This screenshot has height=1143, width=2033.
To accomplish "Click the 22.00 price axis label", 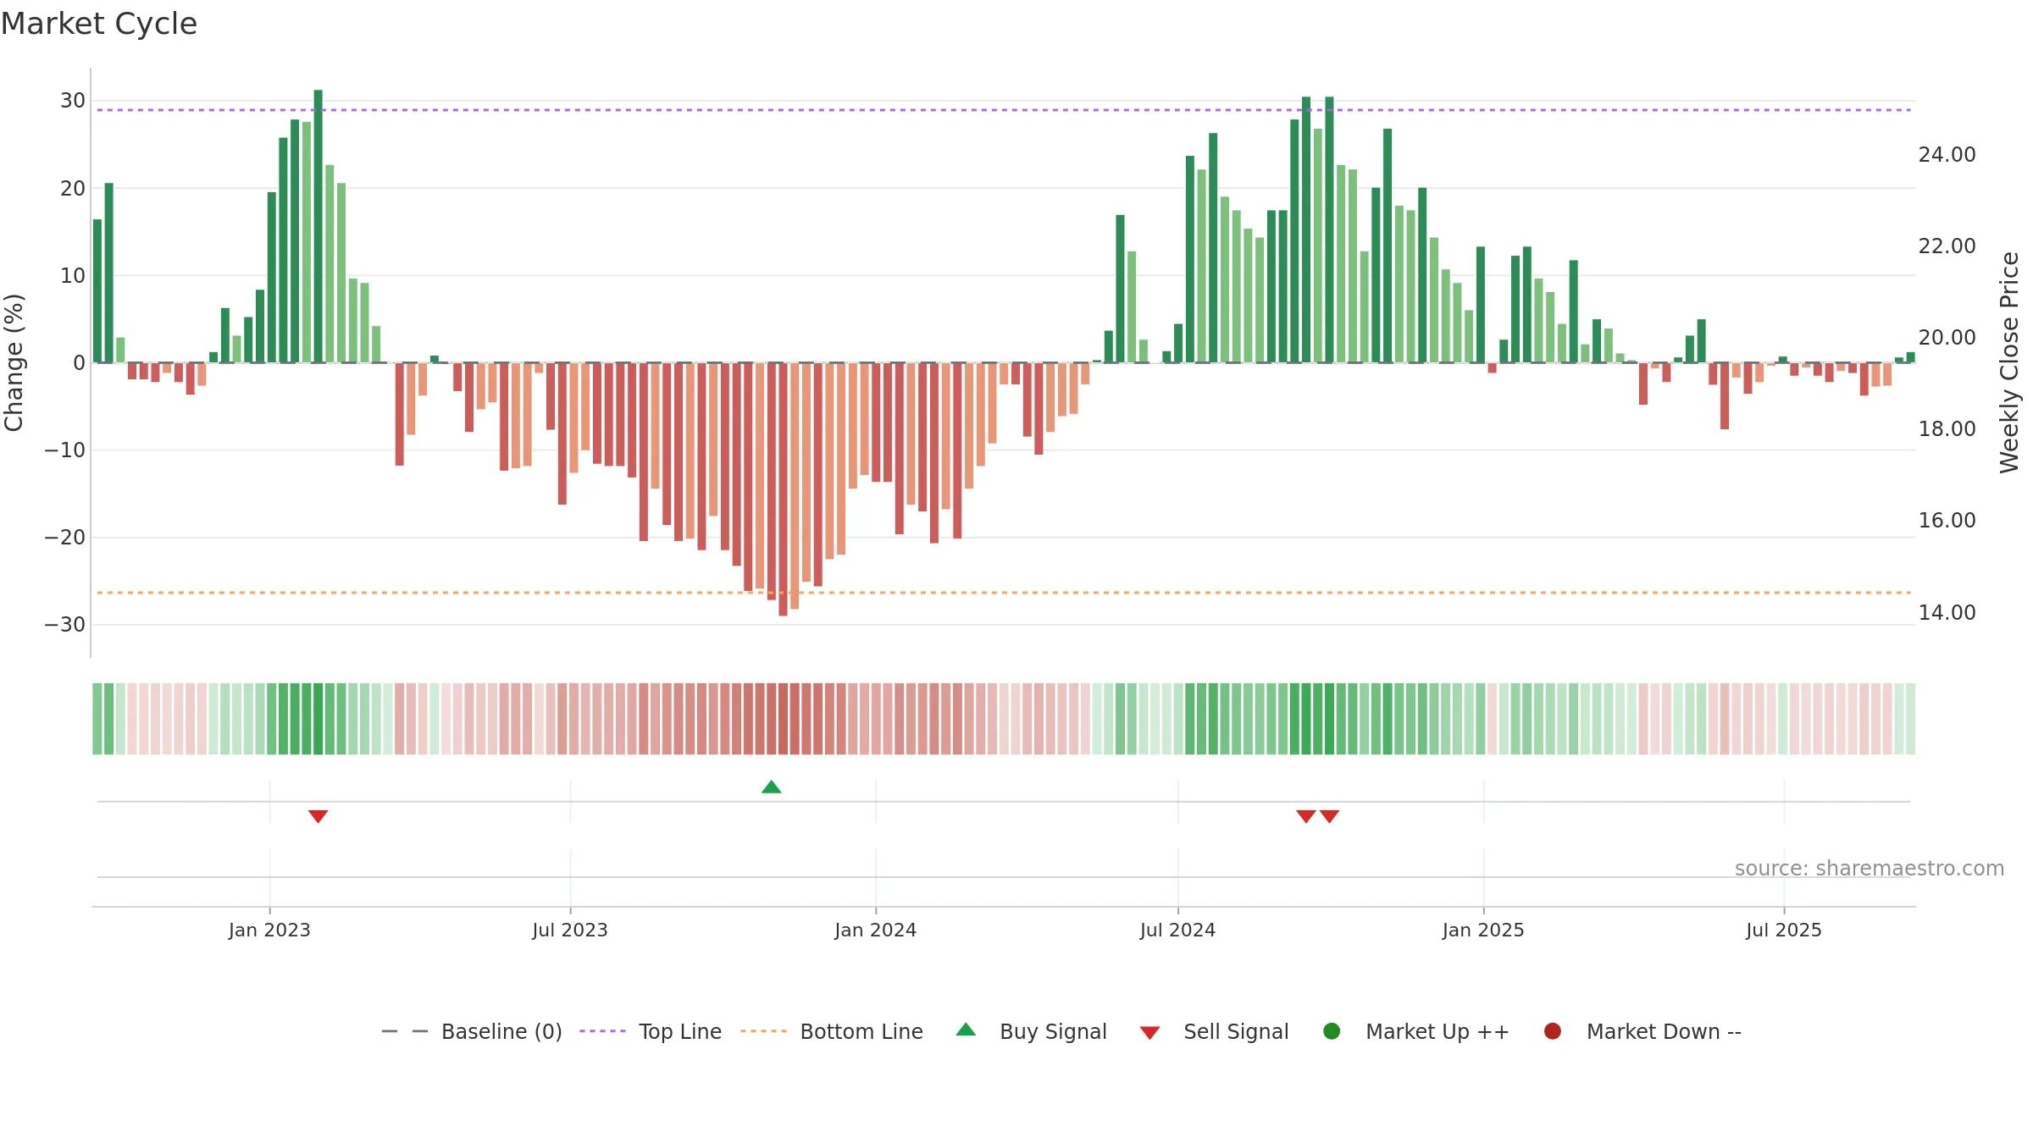I will (x=1947, y=246).
